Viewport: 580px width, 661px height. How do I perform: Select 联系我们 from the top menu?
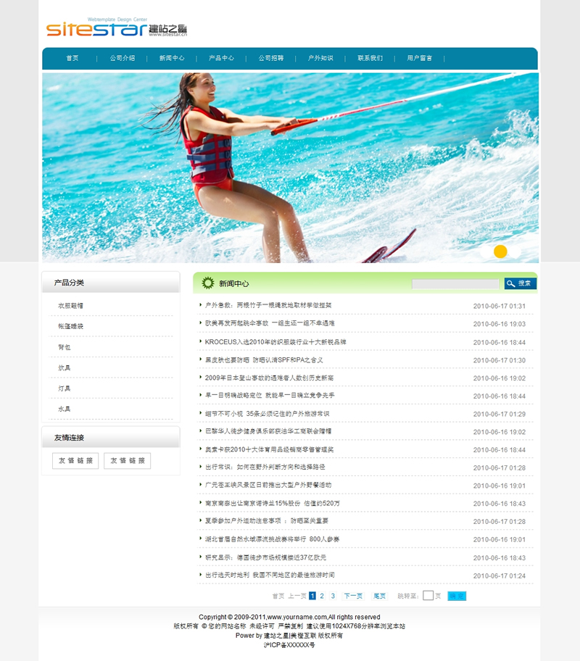(370, 58)
